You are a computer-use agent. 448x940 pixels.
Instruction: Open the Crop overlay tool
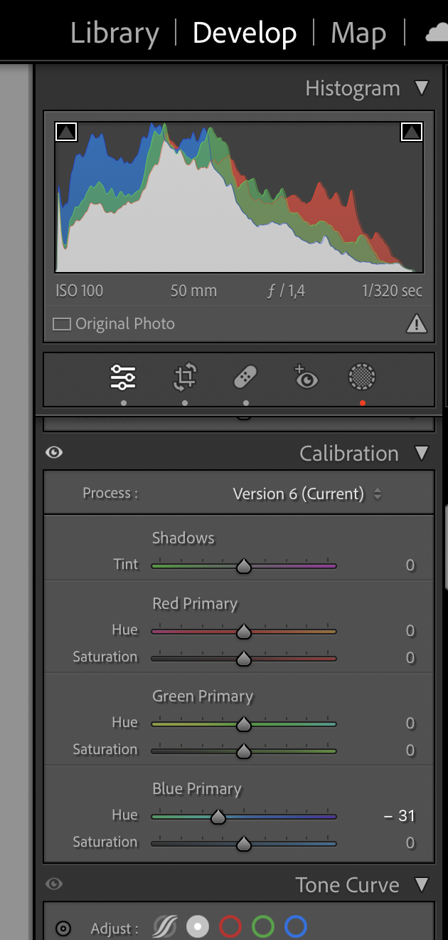pos(185,377)
